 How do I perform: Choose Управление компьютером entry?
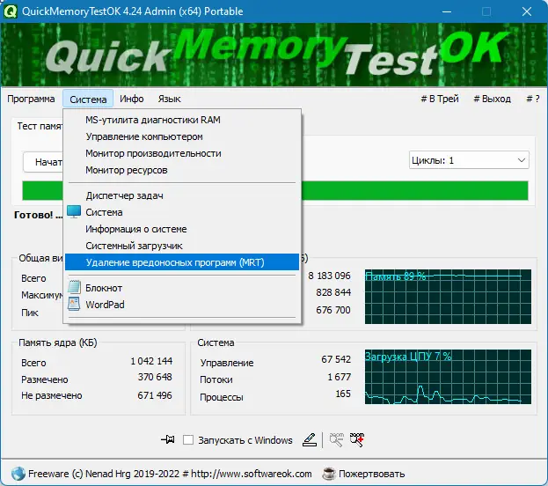click(182, 136)
